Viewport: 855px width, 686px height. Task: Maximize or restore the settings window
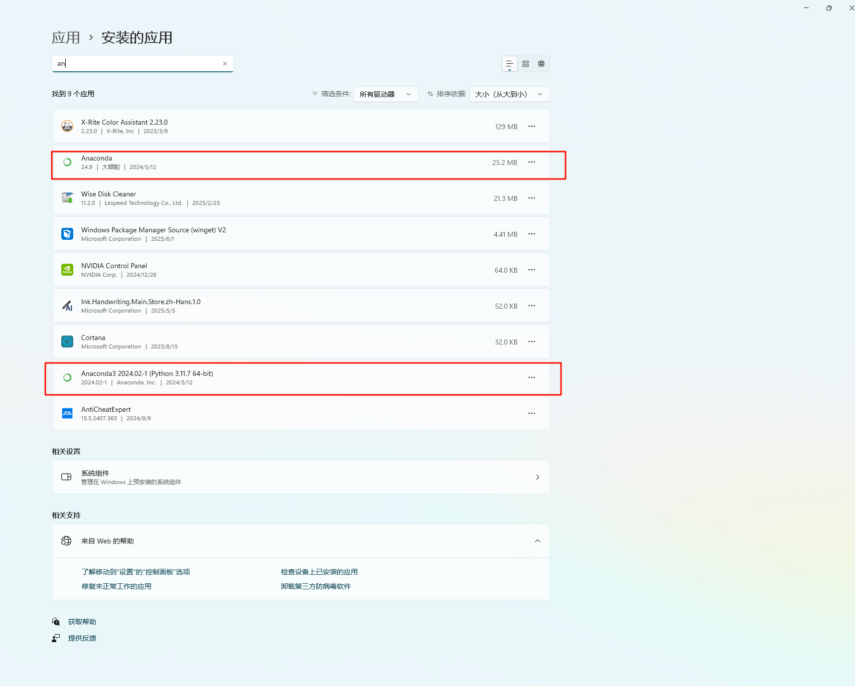(x=829, y=8)
